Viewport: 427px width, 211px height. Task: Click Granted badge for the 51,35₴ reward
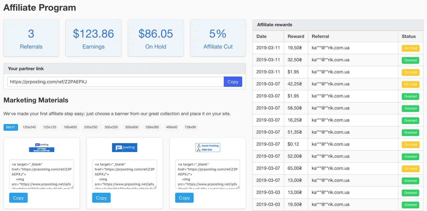pos(411,132)
